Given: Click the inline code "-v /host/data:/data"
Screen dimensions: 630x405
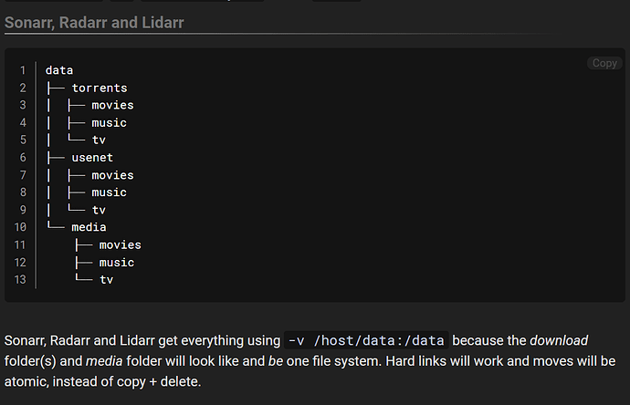Looking at the screenshot, I should (x=365, y=340).
